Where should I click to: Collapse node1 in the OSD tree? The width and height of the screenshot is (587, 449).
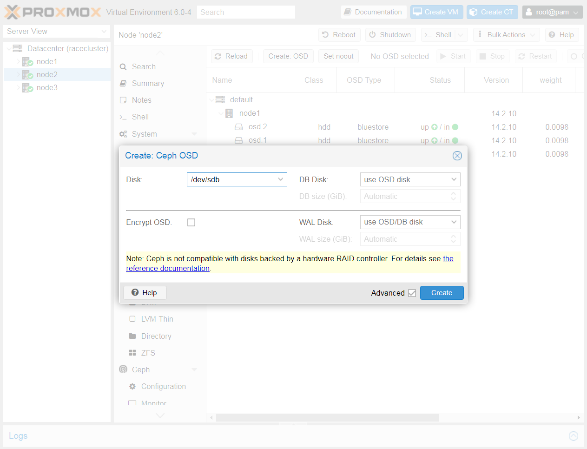[221, 113]
